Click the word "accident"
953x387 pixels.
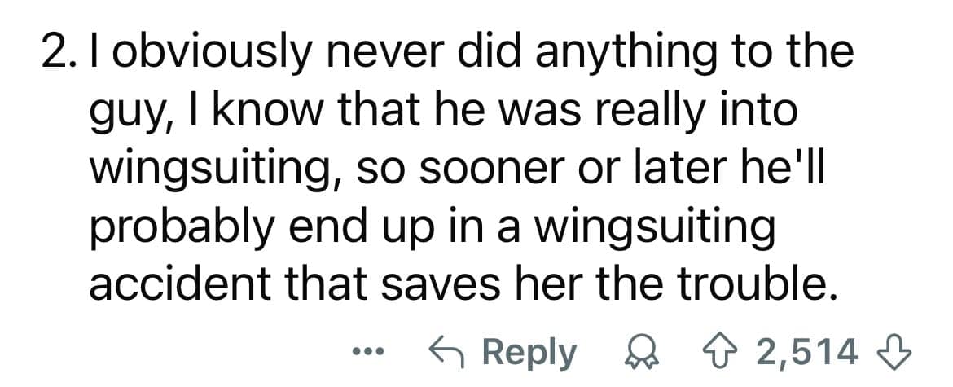pos(168,285)
